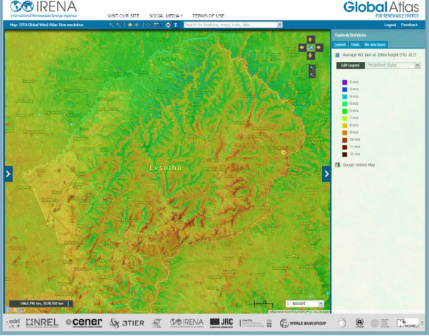Pan the map left with west arrow

303,48
